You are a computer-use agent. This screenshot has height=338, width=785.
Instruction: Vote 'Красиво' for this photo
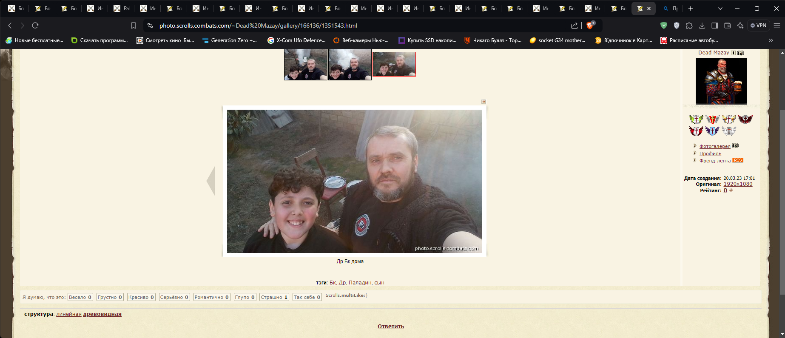point(141,297)
